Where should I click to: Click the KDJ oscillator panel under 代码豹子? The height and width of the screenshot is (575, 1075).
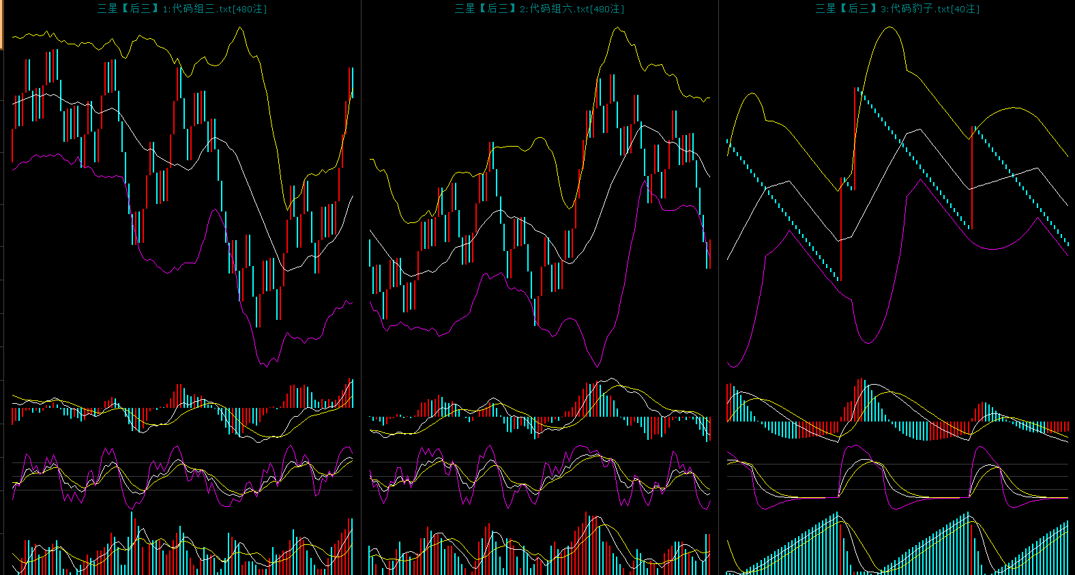897,477
